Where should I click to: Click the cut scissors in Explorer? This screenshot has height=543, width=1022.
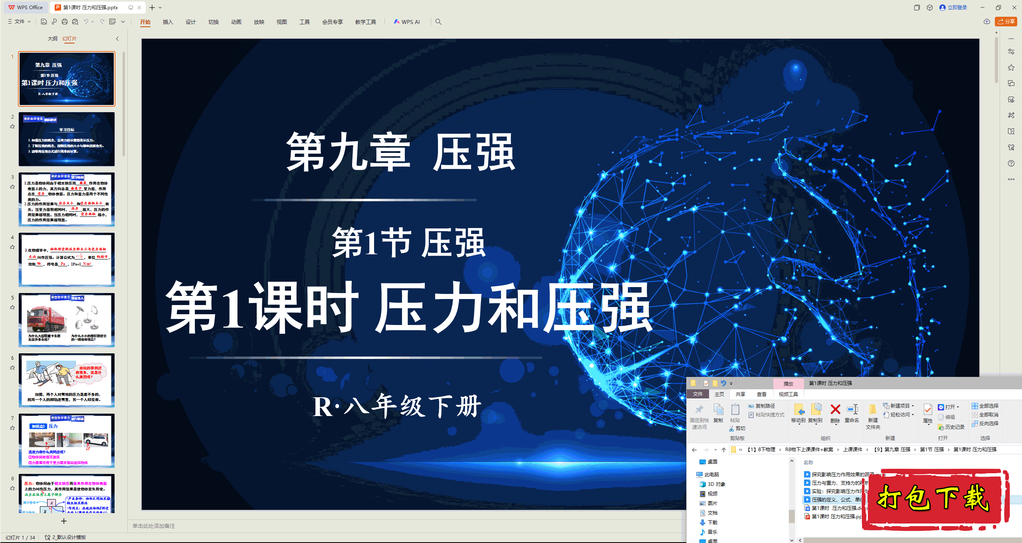pyautogui.click(x=737, y=428)
